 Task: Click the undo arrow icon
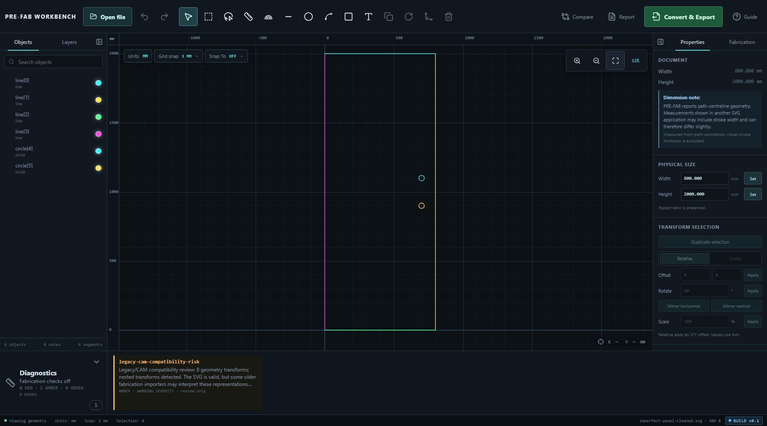144,17
